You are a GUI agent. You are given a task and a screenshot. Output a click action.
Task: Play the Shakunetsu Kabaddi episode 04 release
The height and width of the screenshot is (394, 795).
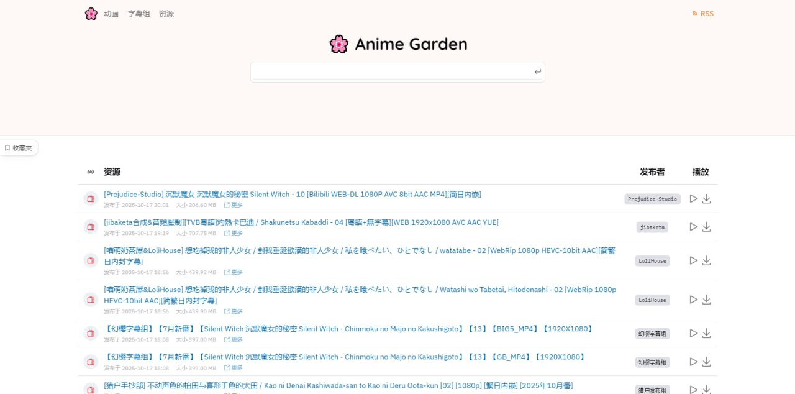(694, 227)
